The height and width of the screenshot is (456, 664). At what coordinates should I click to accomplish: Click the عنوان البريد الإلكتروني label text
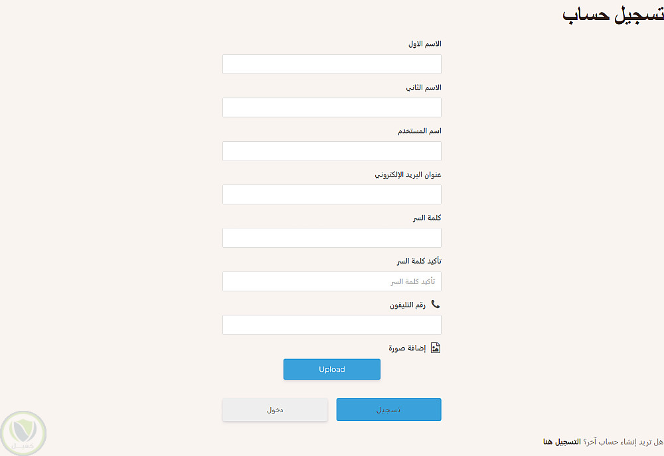408,175
